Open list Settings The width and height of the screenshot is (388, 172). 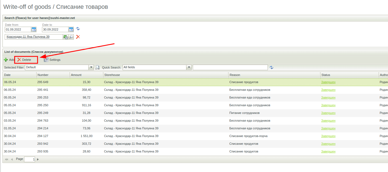(52, 60)
